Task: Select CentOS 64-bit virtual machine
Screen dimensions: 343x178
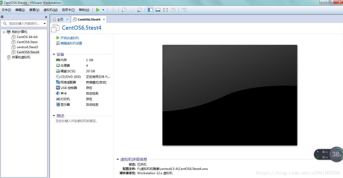Action: coord(27,37)
